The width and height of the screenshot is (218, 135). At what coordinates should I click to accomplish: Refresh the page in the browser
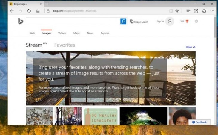pos(29,11)
